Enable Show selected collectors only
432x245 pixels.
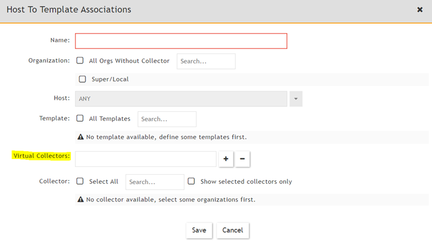[x=191, y=181]
